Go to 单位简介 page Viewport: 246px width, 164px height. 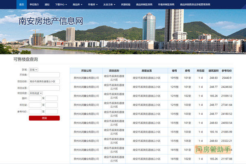(34, 5)
